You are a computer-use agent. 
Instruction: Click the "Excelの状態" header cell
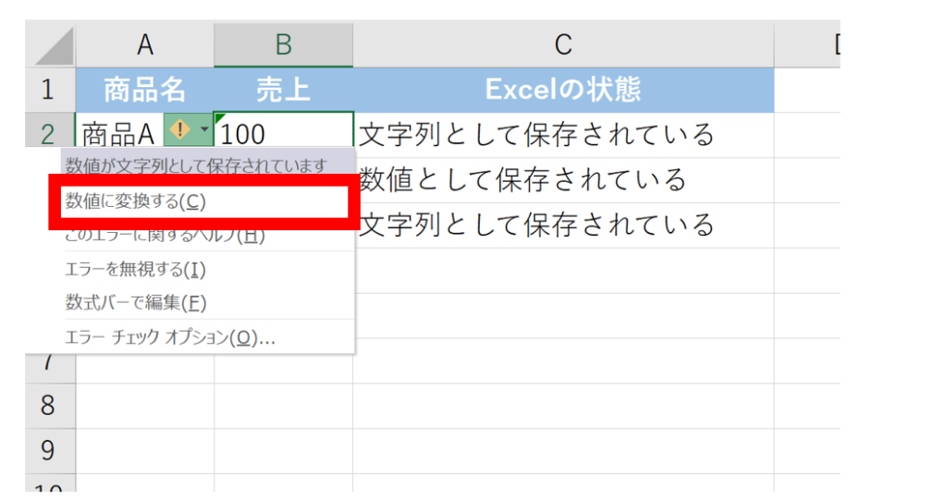562,90
